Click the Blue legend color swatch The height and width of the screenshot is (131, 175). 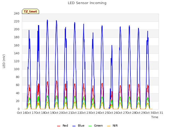coord(74,126)
